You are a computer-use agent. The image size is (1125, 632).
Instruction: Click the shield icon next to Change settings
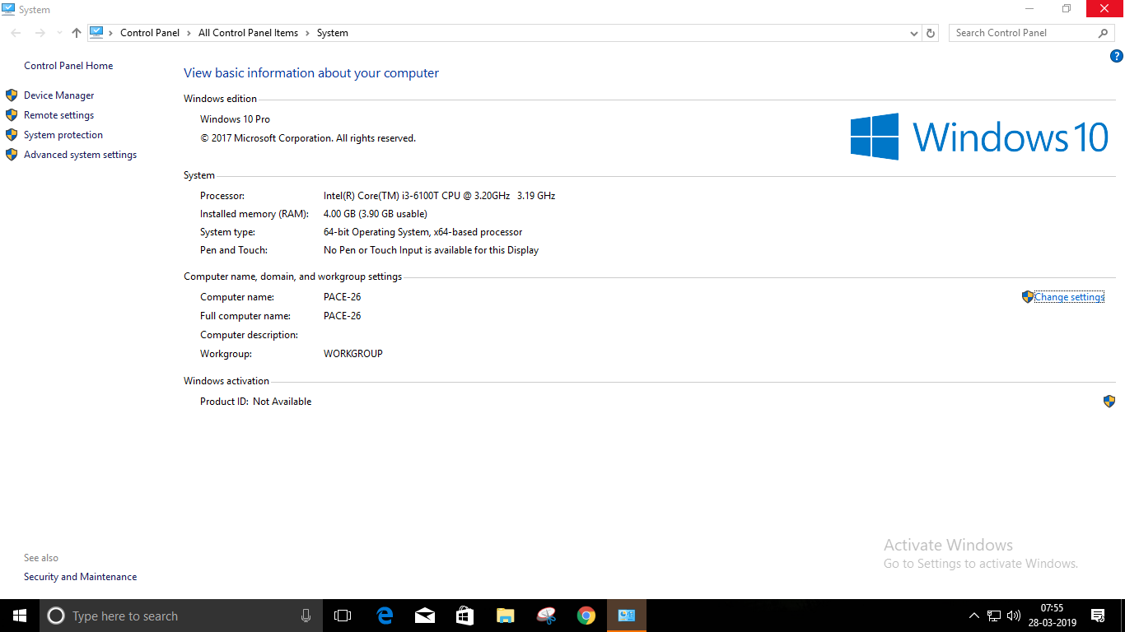1027,297
